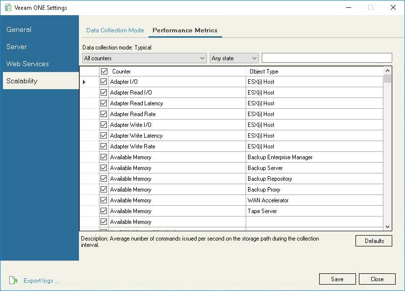Image resolution: width=405 pixels, height=291 pixels.
Task: Open the Export logs link
Action: pyautogui.click(x=41, y=281)
